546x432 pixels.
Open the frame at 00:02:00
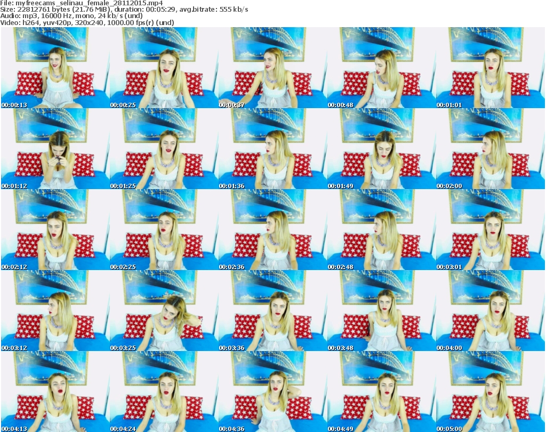491,149
